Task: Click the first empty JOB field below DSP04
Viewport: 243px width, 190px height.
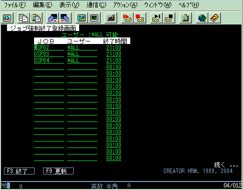Action: (49, 67)
